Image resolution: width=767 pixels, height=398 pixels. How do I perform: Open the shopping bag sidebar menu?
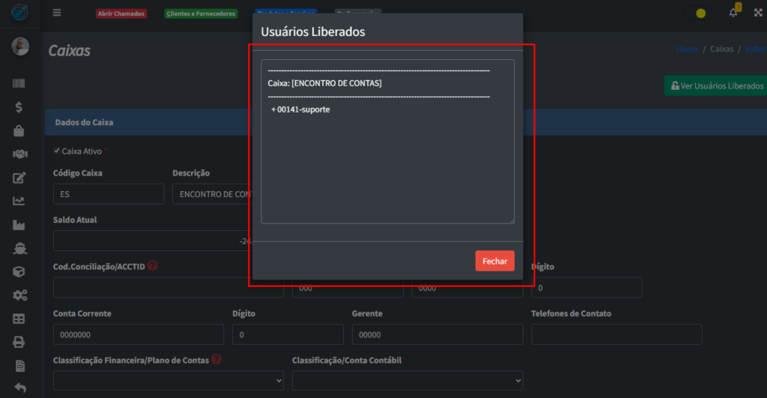click(19, 131)
